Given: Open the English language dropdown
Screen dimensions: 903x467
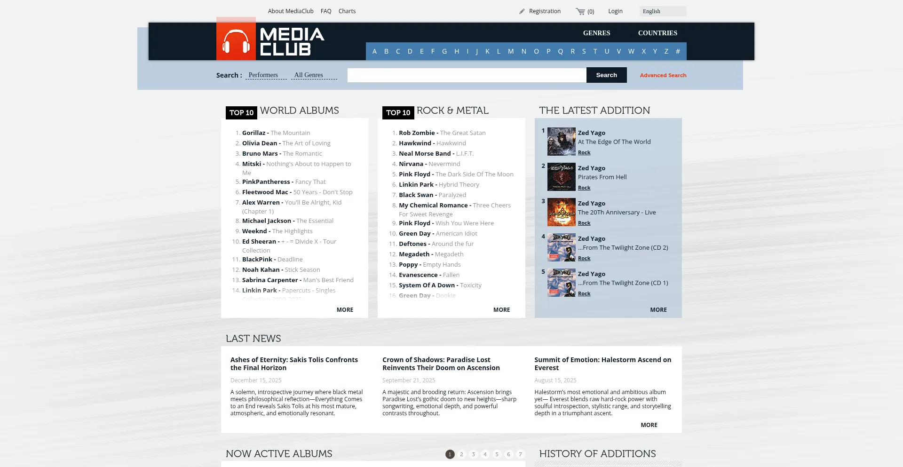Looking at the screenshot, I should coord(663,11).
